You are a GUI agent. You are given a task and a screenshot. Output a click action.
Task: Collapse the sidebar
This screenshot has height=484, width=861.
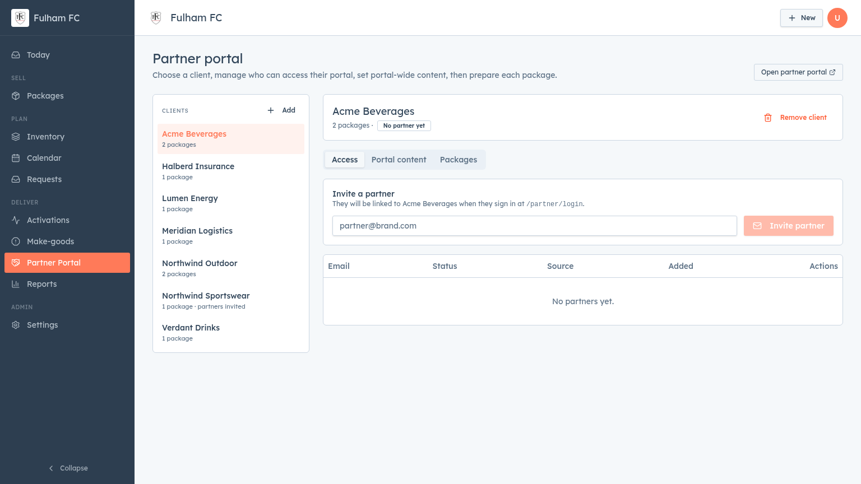pos(67,468)
